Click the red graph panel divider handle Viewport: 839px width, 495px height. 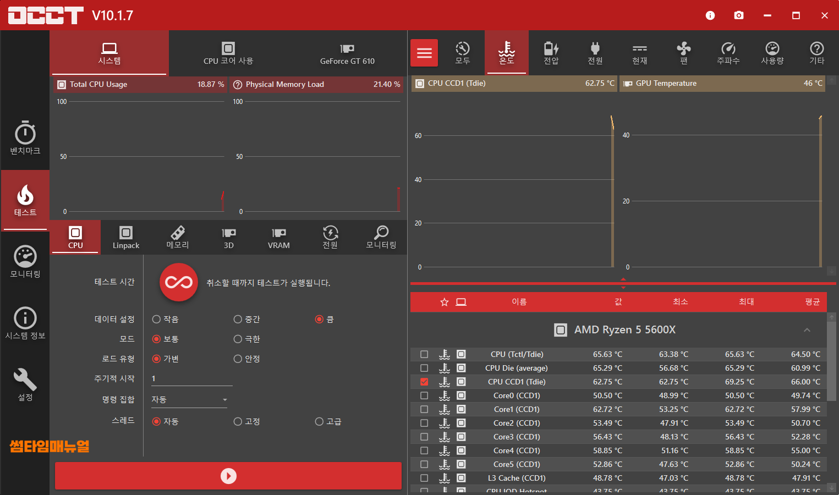(623, 284)
